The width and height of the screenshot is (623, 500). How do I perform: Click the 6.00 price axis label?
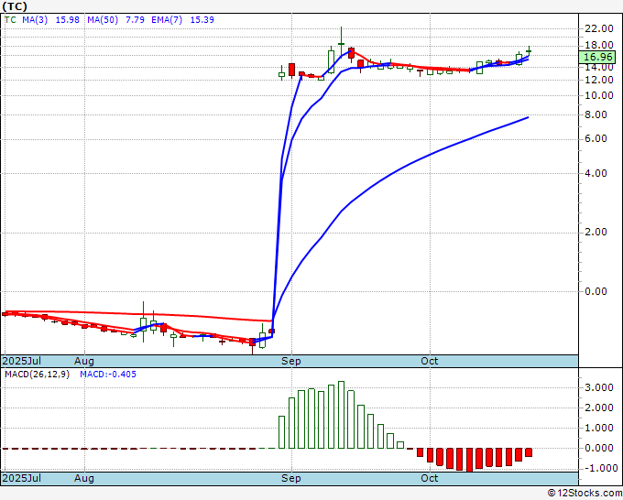(x=596, y=138)
